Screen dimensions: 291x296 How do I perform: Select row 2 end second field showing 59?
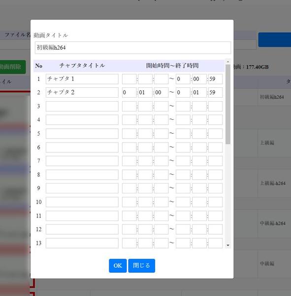(x=216, y=93)
